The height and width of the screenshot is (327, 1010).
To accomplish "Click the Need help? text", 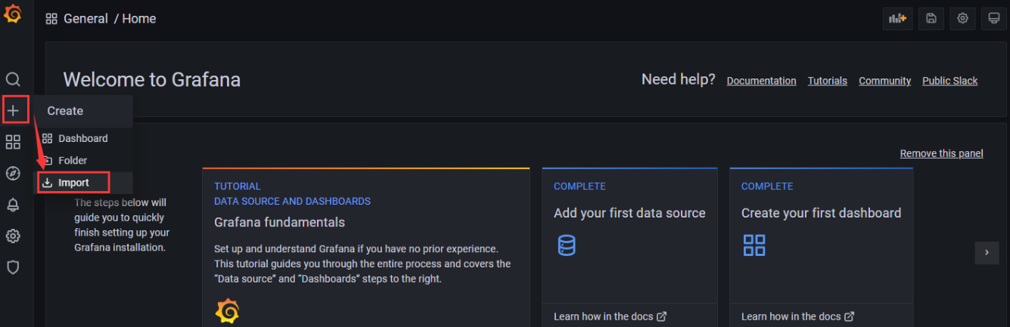I will pyautogui.click(x=679, y=79).
